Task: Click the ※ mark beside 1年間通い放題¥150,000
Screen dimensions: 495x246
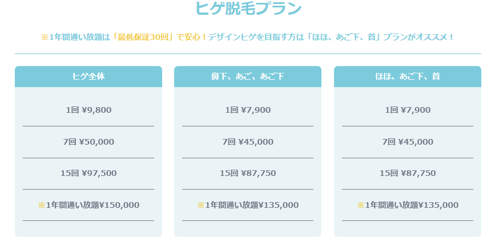Action: point(42,205)
